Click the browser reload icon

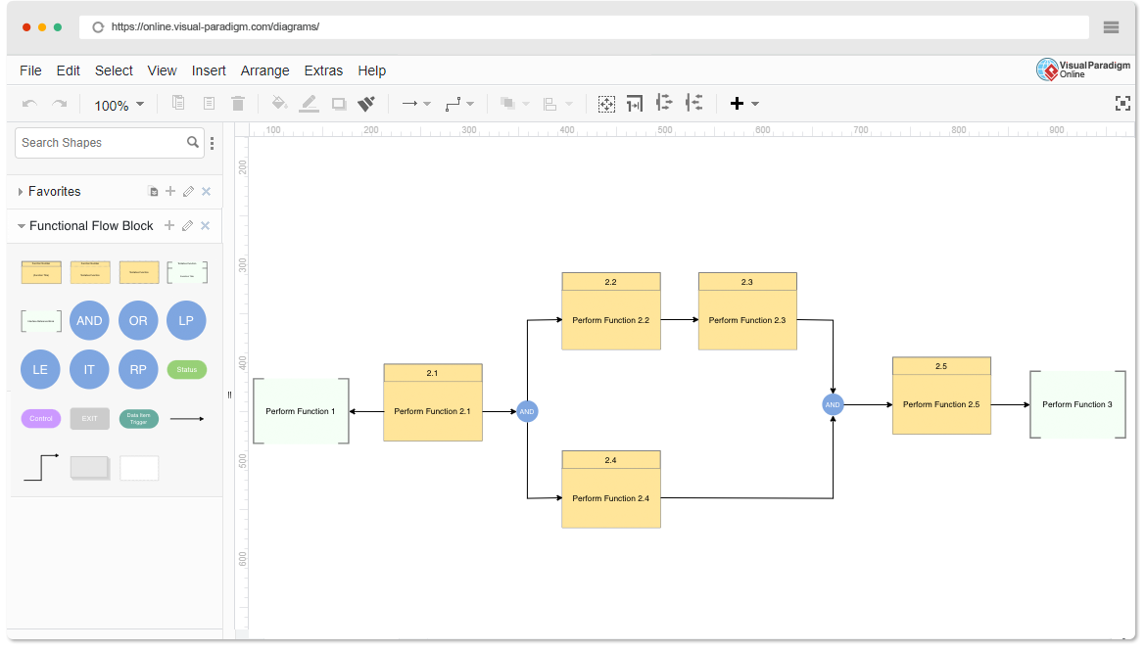[98, 27]
